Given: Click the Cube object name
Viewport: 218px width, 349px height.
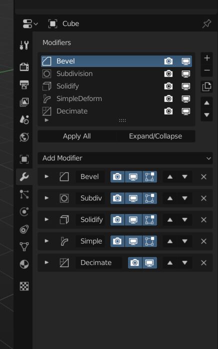Looking at the screenshot, I should (x=70, y=23).
